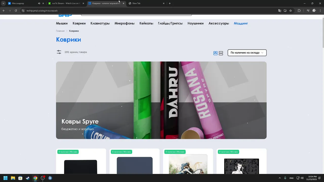Open the Аксессуары category
Screen dimensions: 324x182
click(x=219, y=23)
